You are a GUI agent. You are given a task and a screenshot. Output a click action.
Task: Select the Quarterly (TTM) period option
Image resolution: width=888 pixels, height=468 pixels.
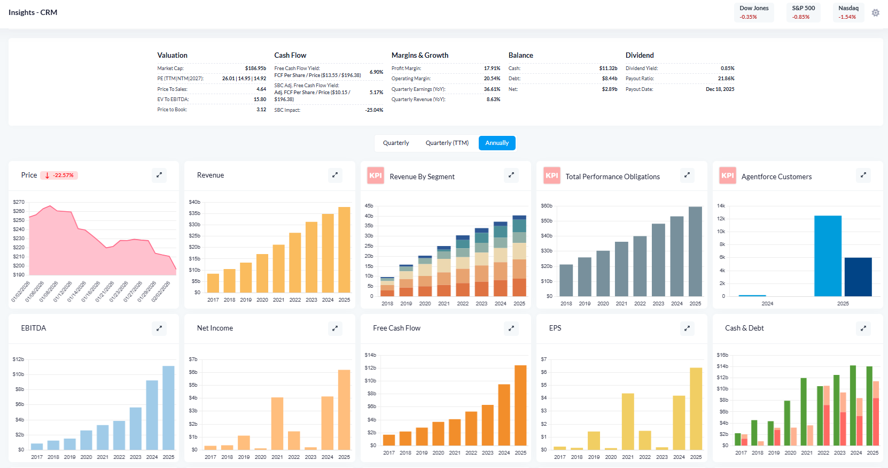447,143
